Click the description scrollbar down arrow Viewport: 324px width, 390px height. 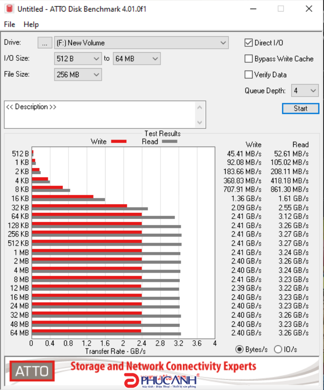[200, 123]
